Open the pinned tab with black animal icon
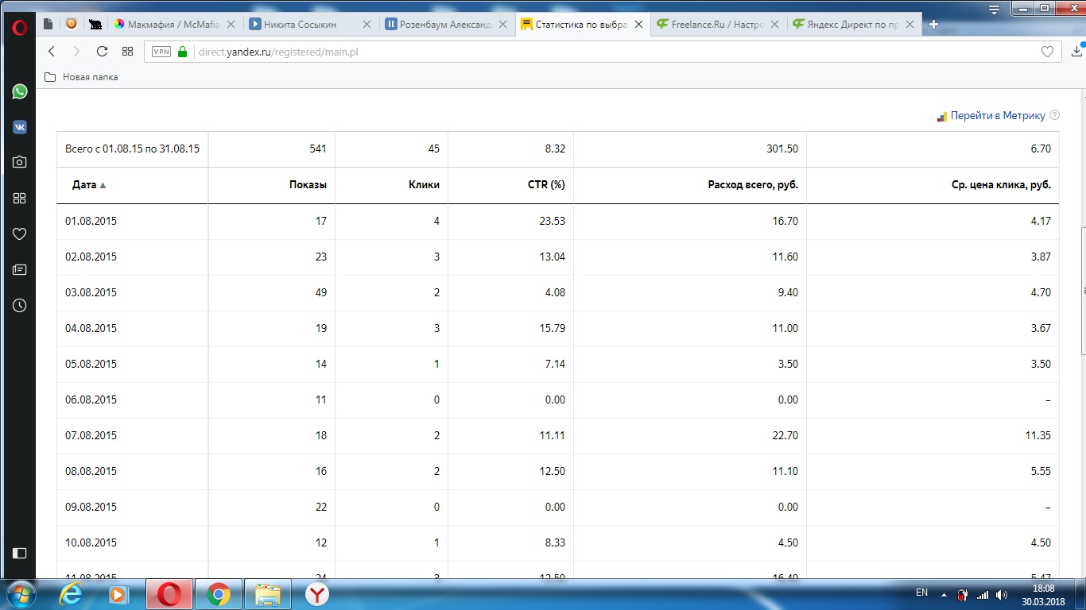 (95, 24)
